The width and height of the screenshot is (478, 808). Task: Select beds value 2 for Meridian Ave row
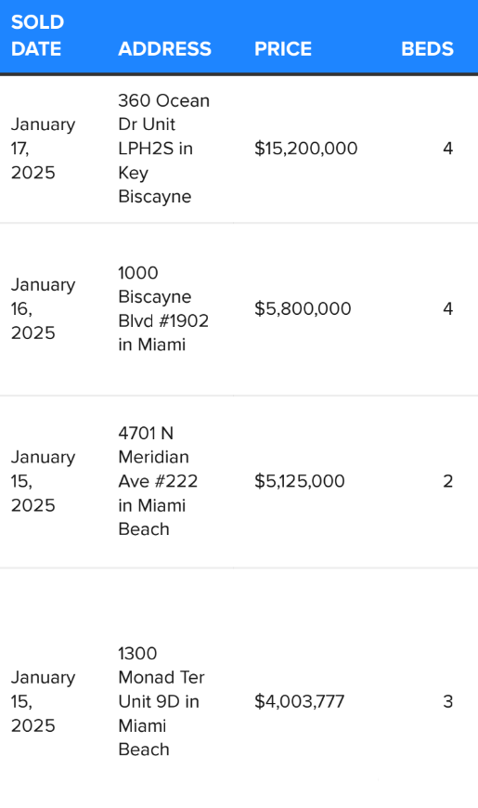[447, 481]
